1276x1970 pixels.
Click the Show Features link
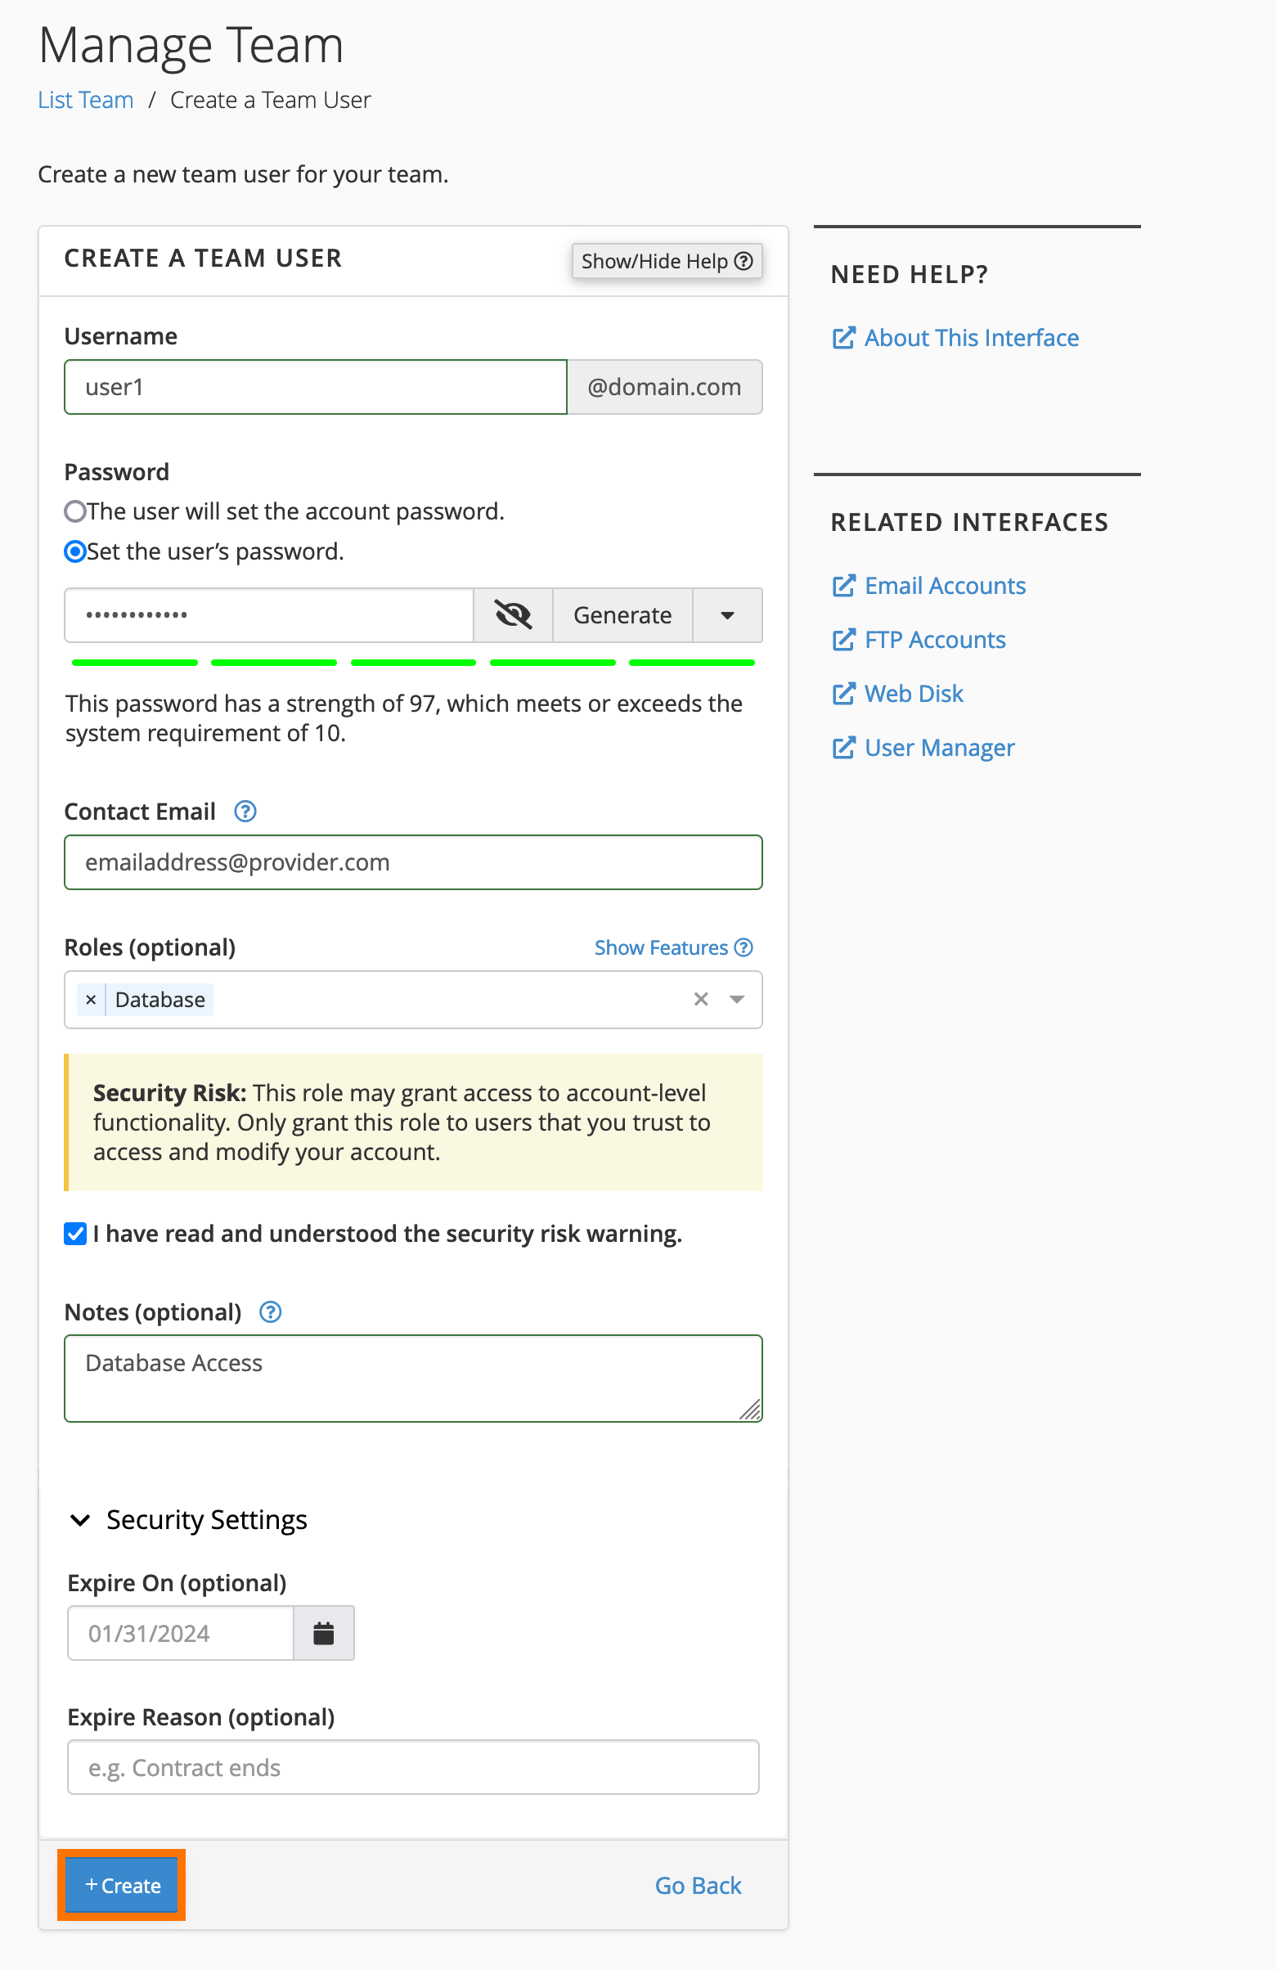pyautogui.click(x=672, y=947)
